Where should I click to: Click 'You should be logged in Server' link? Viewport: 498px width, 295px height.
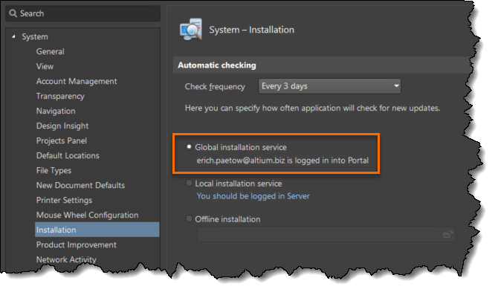point(253,196)
